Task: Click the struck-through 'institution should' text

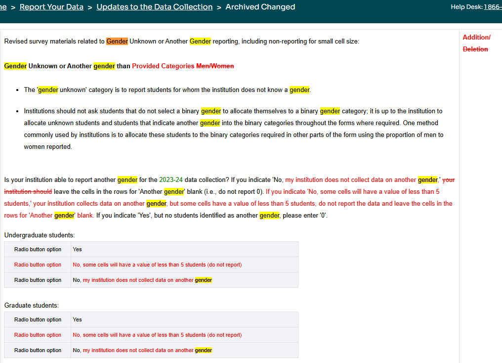Action: click(28, 191)
